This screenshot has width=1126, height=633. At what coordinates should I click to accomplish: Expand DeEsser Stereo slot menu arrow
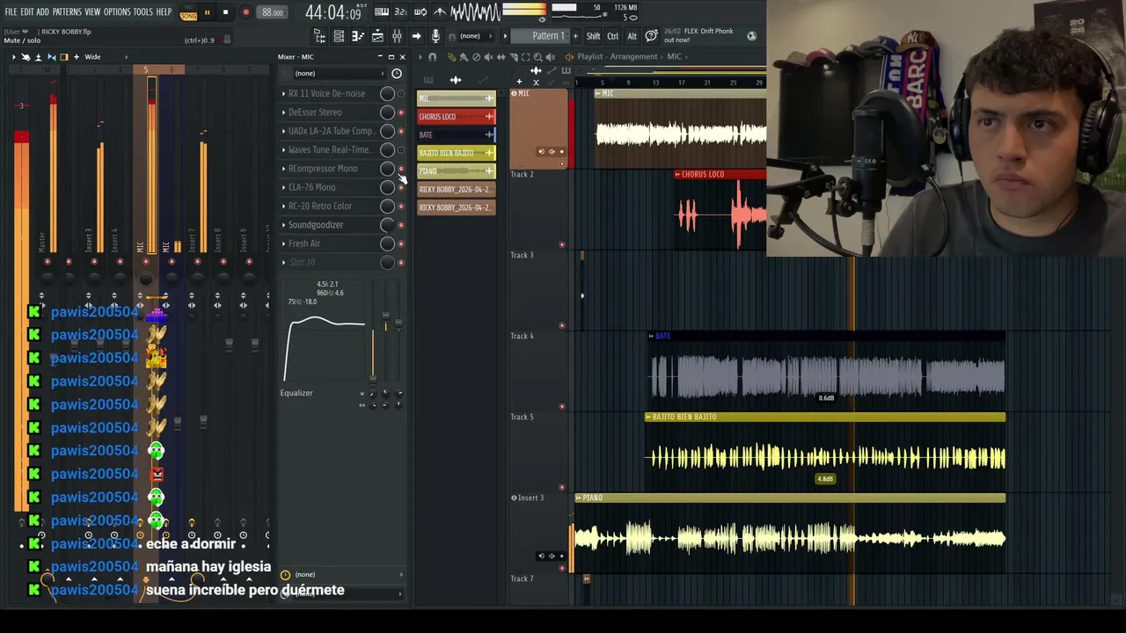click(x=283, y=113)
